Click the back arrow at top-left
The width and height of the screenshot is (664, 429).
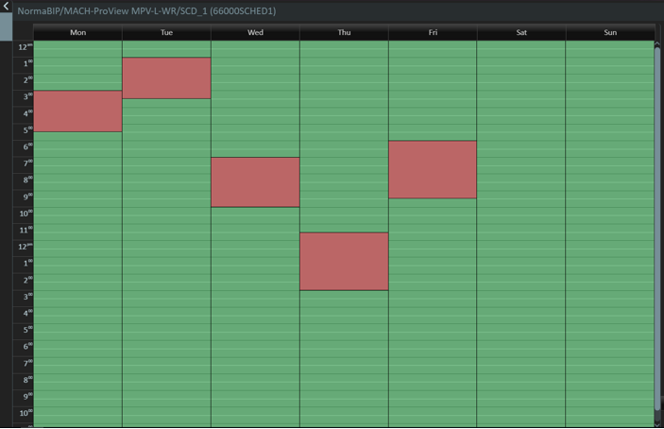tap(7, 8)
